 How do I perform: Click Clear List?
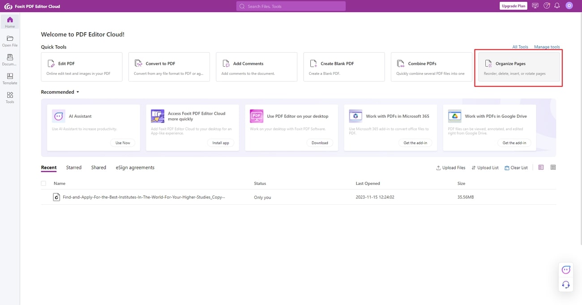(516, 168)
